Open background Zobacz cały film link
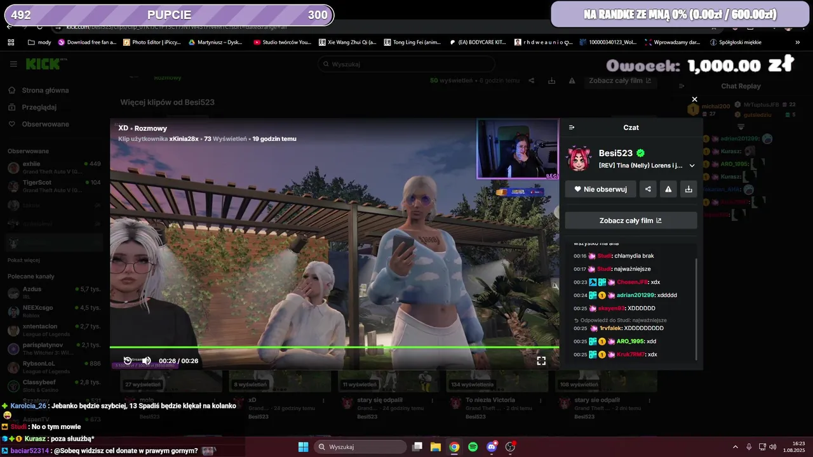This screenshot has height=457, width=813. 620,81
